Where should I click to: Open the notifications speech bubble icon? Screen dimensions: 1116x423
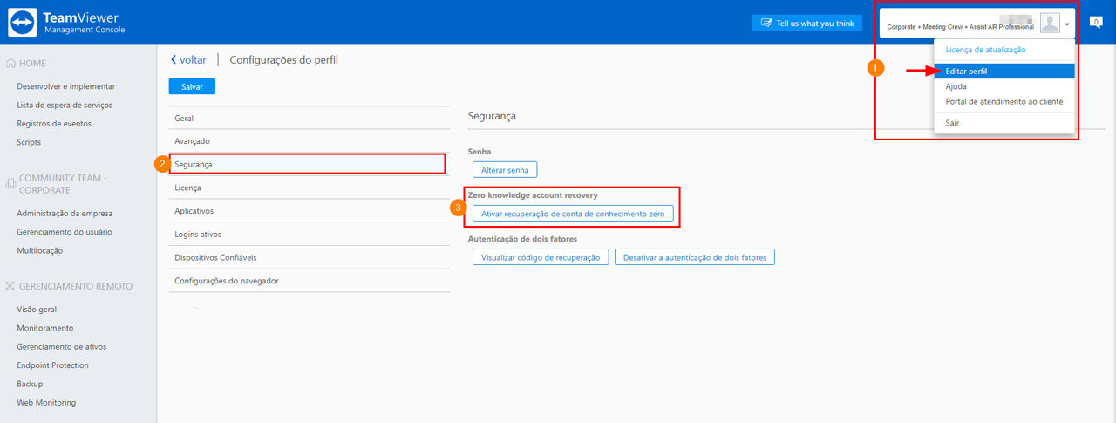[x=1096, y=23]
